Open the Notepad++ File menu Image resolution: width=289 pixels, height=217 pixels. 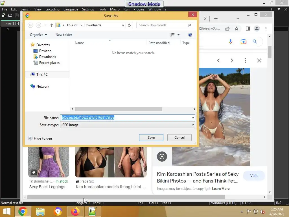pos(5,9)
